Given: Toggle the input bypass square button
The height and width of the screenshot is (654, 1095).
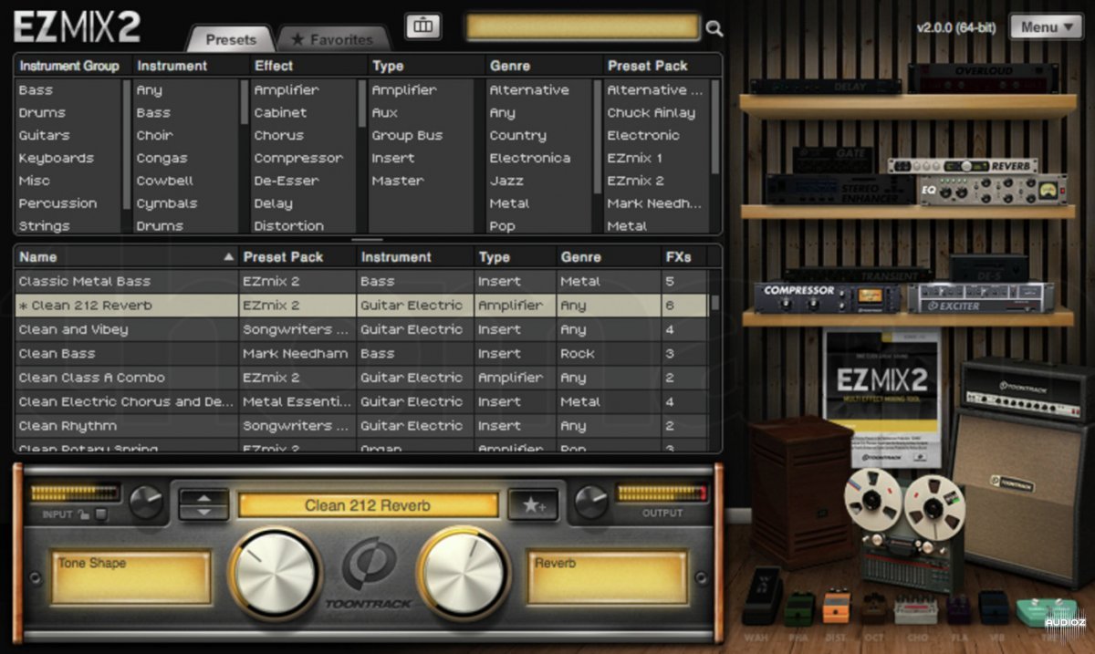Looking at the screenshot, I should [x=100, y=514].
